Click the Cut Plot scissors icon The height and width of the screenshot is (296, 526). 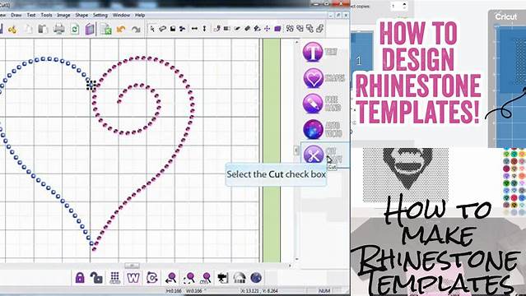(314, 155)
